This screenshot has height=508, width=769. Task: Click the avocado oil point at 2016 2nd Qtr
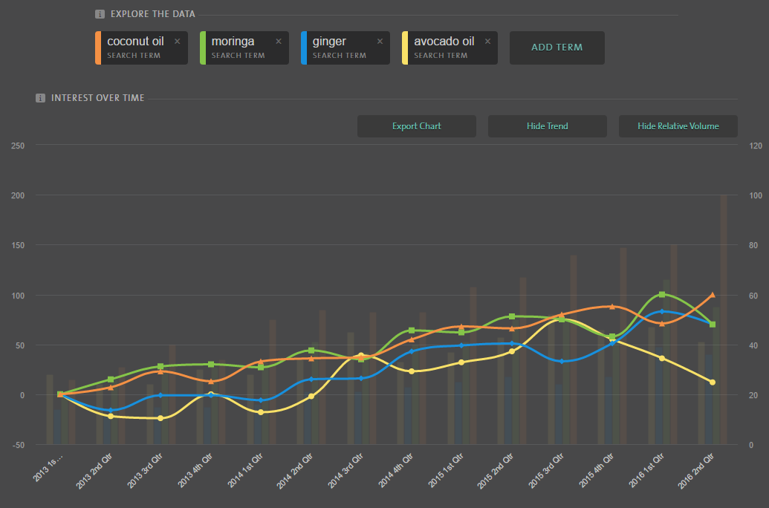(x=713, y=382)
